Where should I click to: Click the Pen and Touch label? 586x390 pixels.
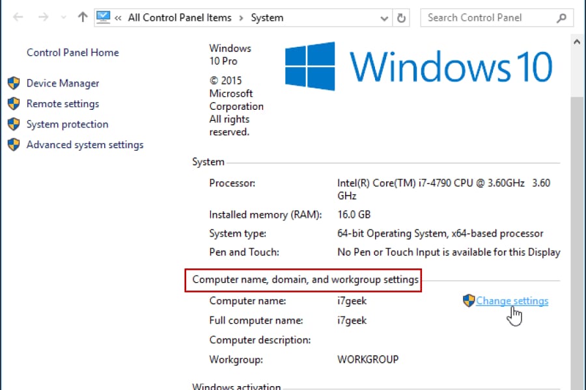[244, 252]
